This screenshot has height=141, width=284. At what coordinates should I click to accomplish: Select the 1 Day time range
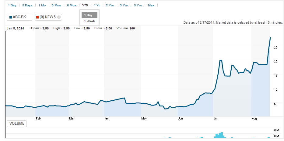pyautogui.click(x=12, y=5)
